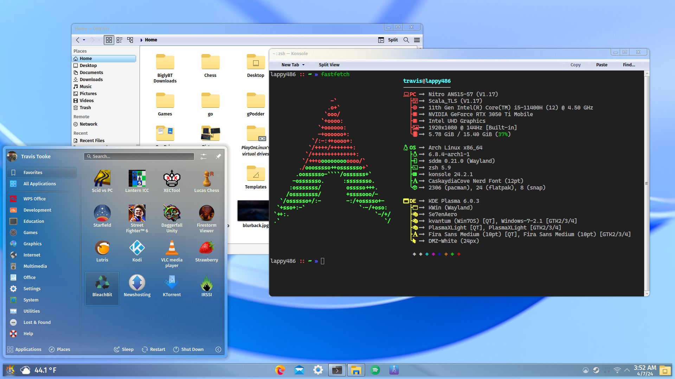The image size is (675, 379).
Task: Open VLC media player
Action: pos(172,253)
